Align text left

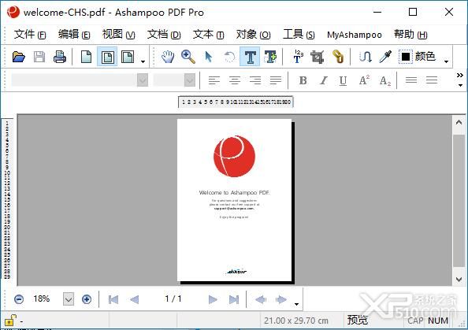214,80
